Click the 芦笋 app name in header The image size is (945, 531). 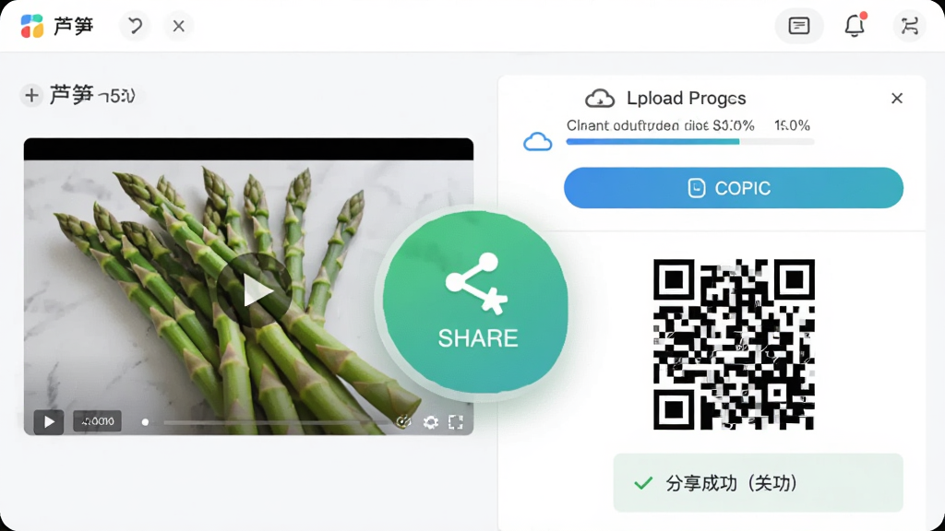coord(74,26)
